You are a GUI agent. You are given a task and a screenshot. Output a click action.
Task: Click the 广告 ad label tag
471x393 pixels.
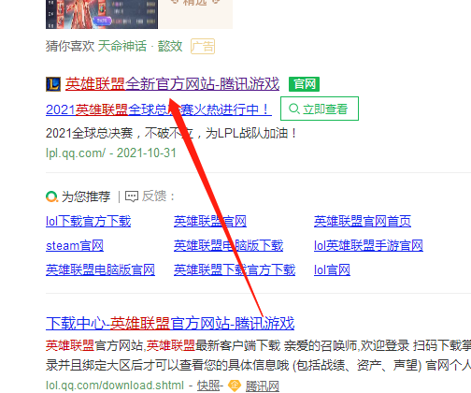[203, 46]
